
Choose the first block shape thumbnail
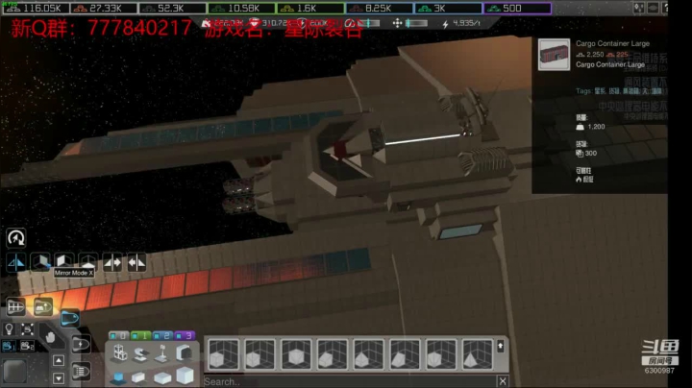tap(223, 353)
